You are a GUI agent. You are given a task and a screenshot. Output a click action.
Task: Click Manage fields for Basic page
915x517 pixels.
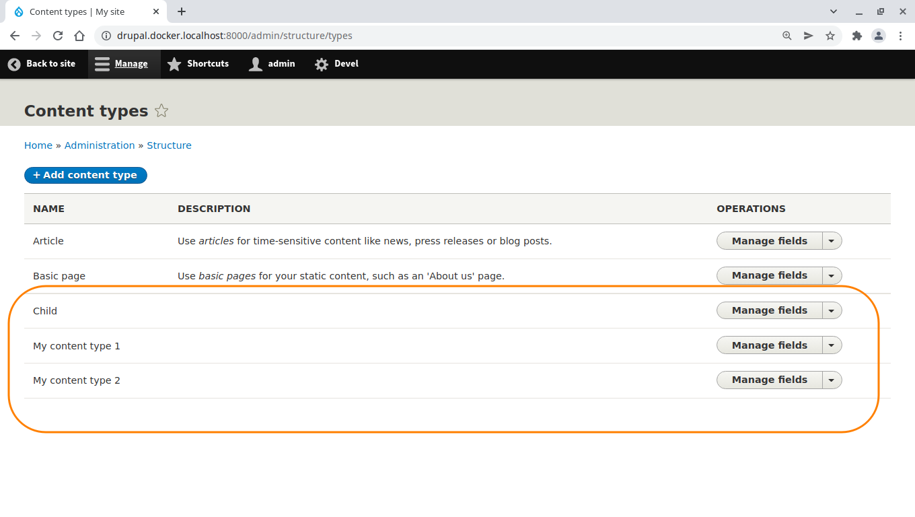tap(768, 275)
